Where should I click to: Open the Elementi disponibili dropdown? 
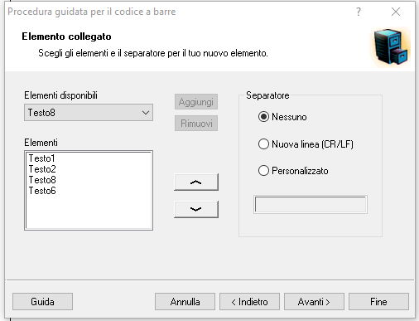coord(89,113)
